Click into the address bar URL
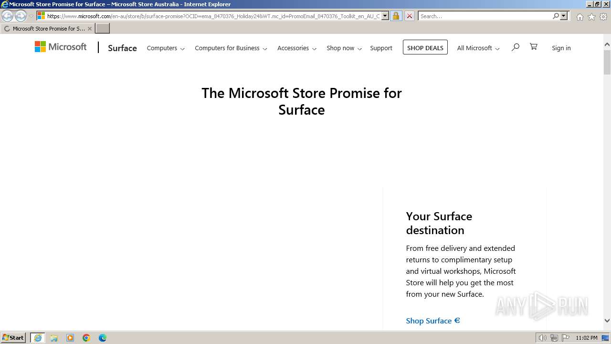 click(x=213, y=16)
